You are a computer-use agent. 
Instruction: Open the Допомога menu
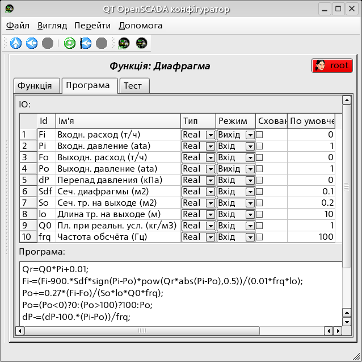coord(140,26)
